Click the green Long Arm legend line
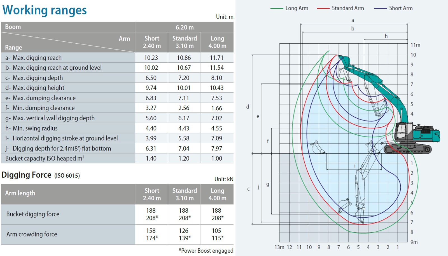The image size is (448, 256). pos(277,8)
